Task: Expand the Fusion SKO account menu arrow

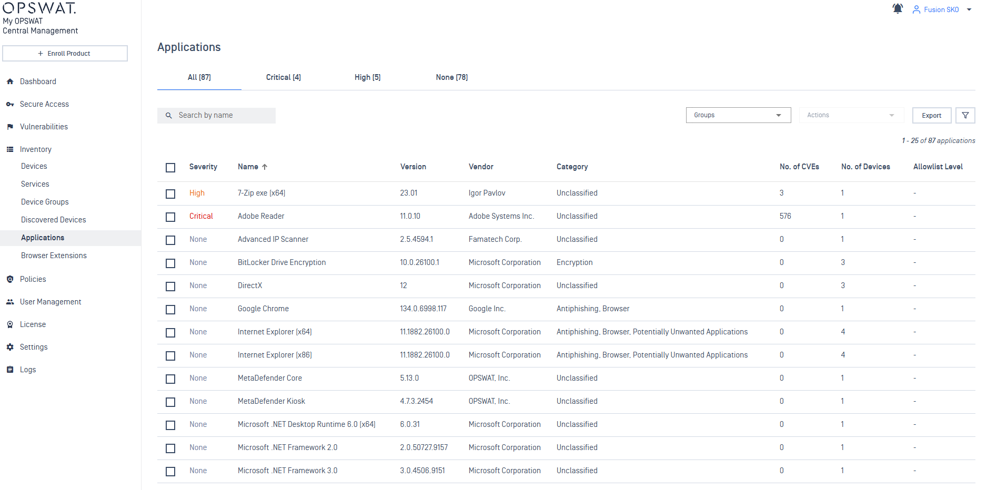Action: pyautogui.click(x=969, y=9)
